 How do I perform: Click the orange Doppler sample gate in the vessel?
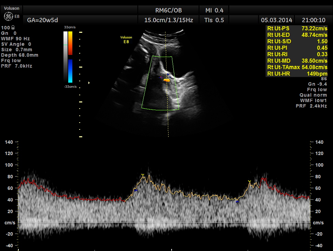167,80
